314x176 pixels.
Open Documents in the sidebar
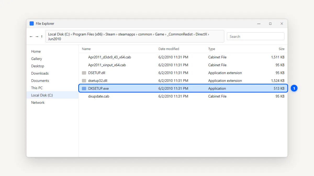pos(52,81)
